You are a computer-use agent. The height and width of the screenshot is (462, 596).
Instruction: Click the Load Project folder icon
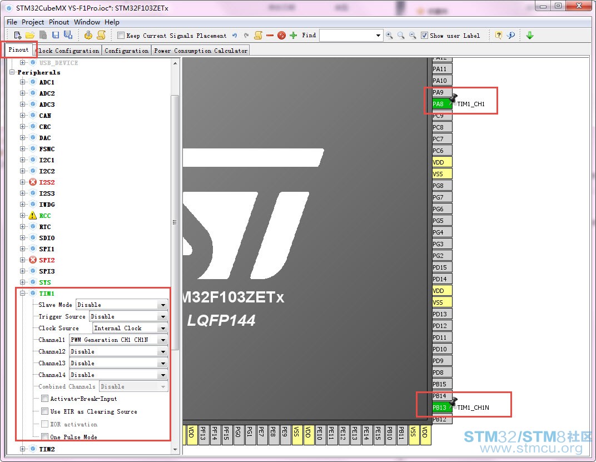[x=29, y=36]
